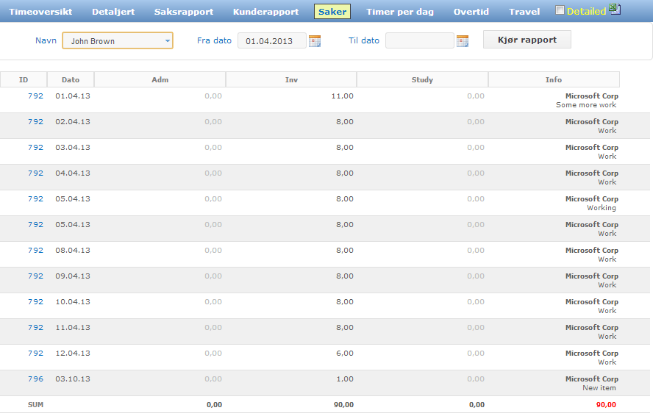Go to the Saksrapport tab

(184, 12)
